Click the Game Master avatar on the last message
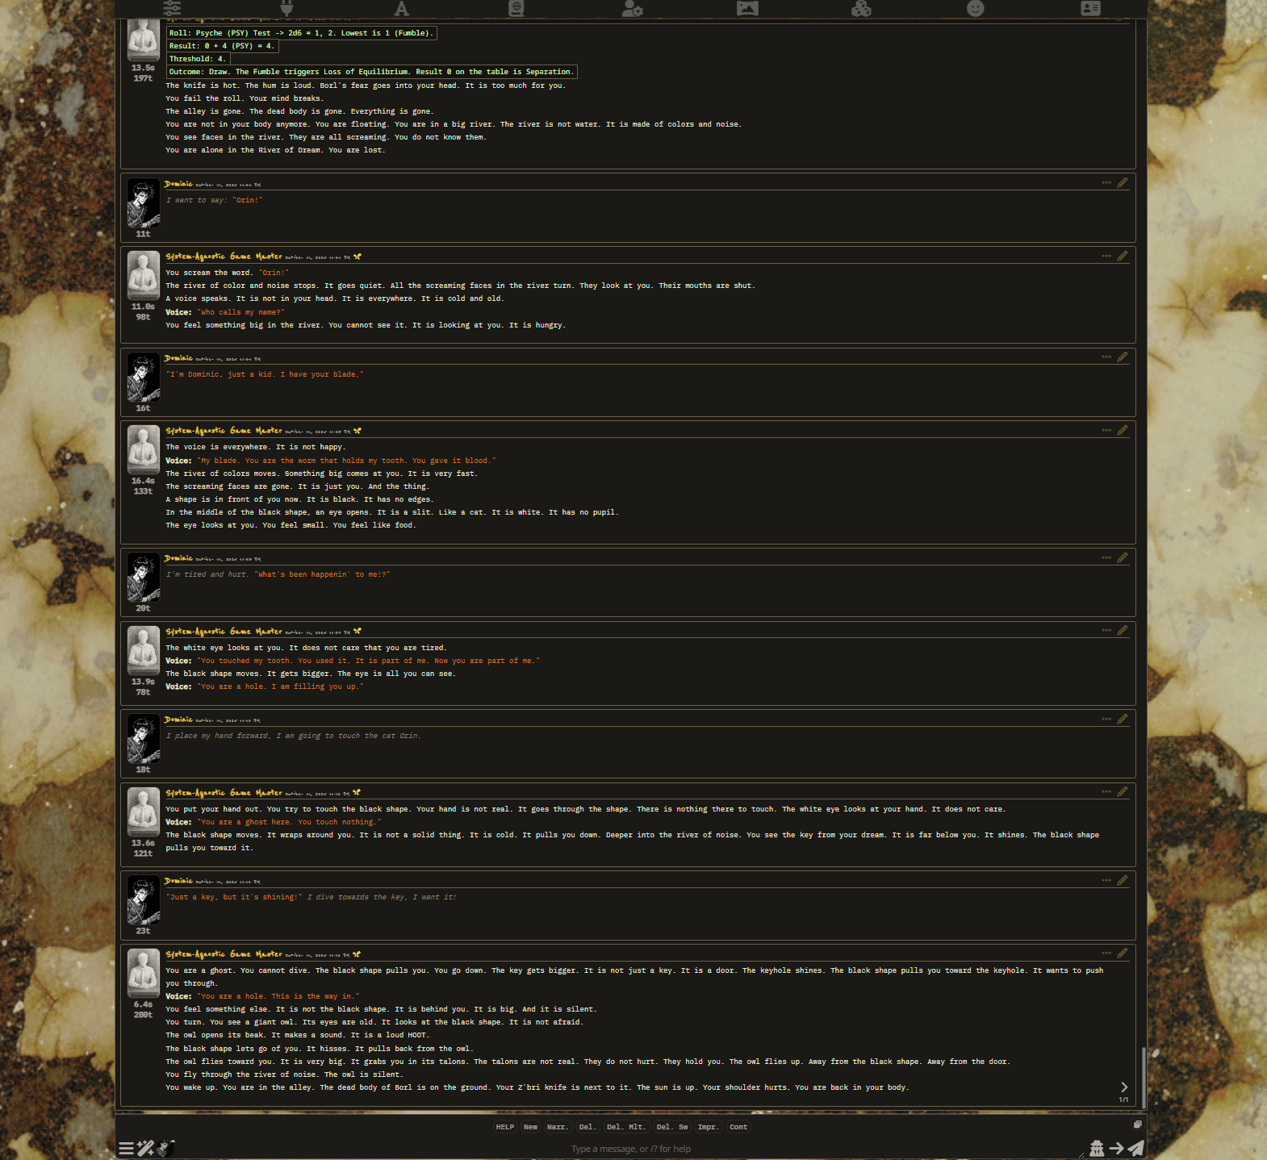The image size is (1267, 1160). pos(144,974)
